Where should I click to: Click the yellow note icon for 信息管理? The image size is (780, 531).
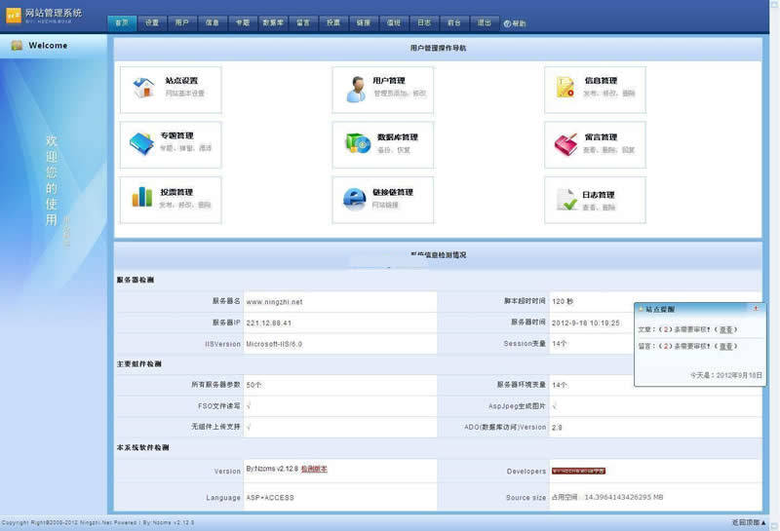(x=565, y=87)
